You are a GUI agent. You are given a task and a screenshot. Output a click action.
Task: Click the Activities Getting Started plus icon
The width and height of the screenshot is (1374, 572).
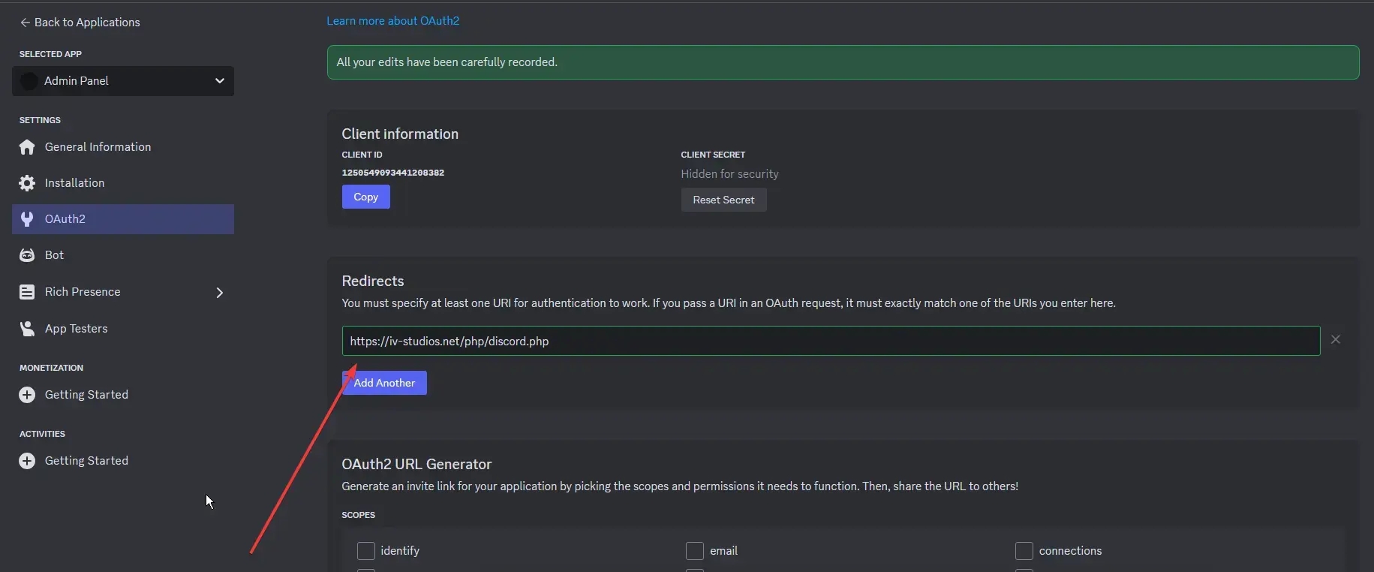tap(27, 461)
